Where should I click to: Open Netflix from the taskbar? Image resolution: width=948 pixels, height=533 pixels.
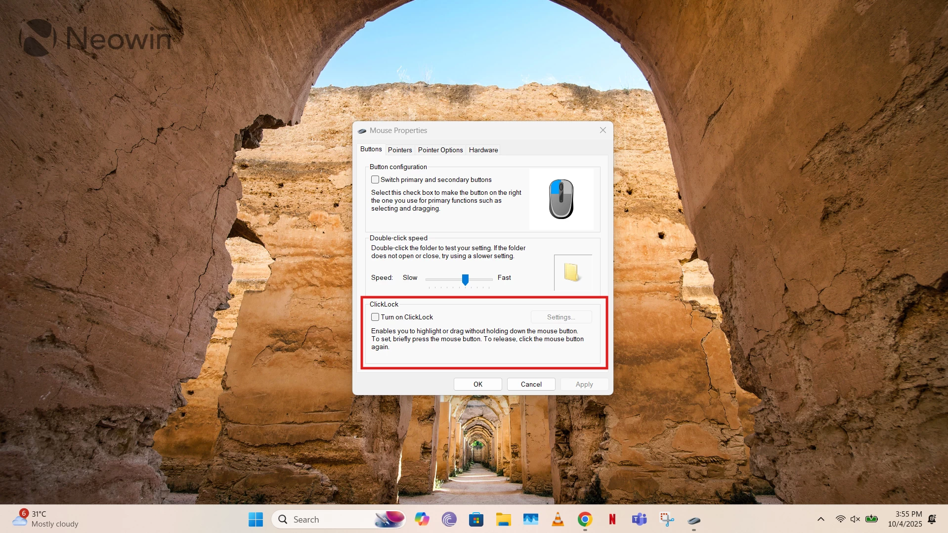(612, 519)
